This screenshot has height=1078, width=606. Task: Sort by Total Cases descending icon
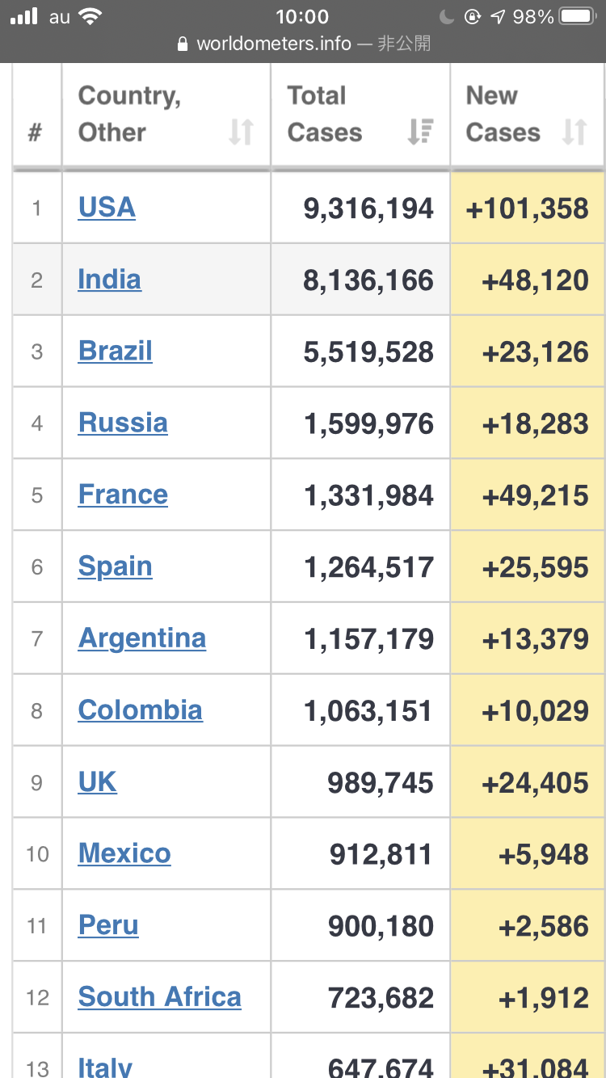[x=420, y=132]
